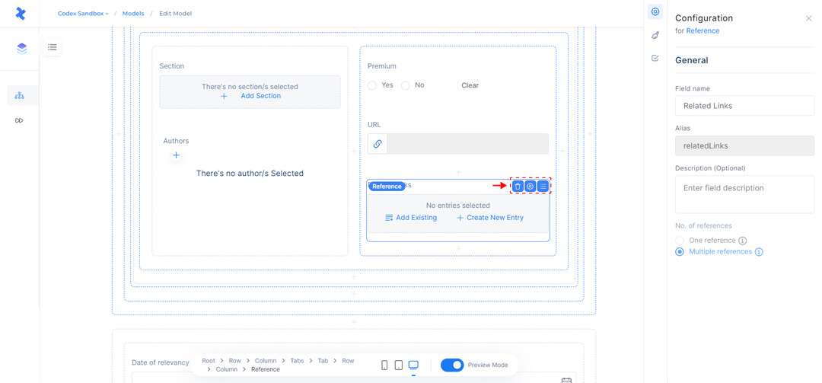Click Create New Entry link
This screenshot has width=822, height=383.
point(489,218)
